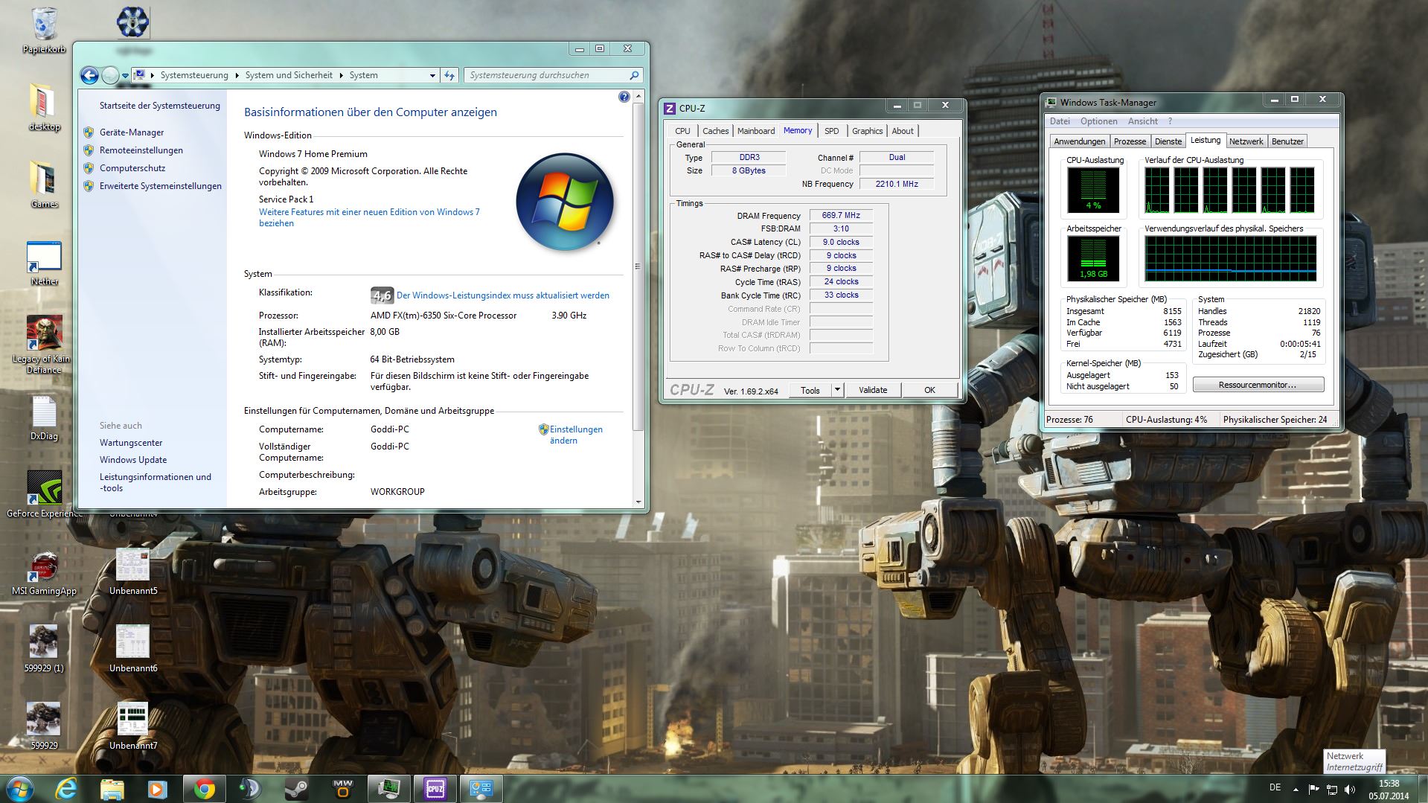The height and width of the screenshot is (803, 1428).
Task: Open the Legacy of Kain Defiance shortcut
Action: click(44, 344)
